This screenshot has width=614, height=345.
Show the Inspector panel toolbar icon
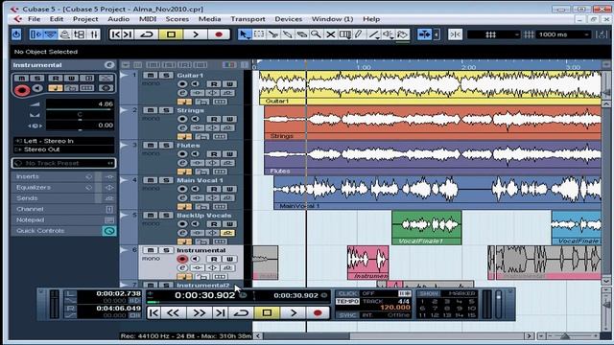(x=35, y=34)
